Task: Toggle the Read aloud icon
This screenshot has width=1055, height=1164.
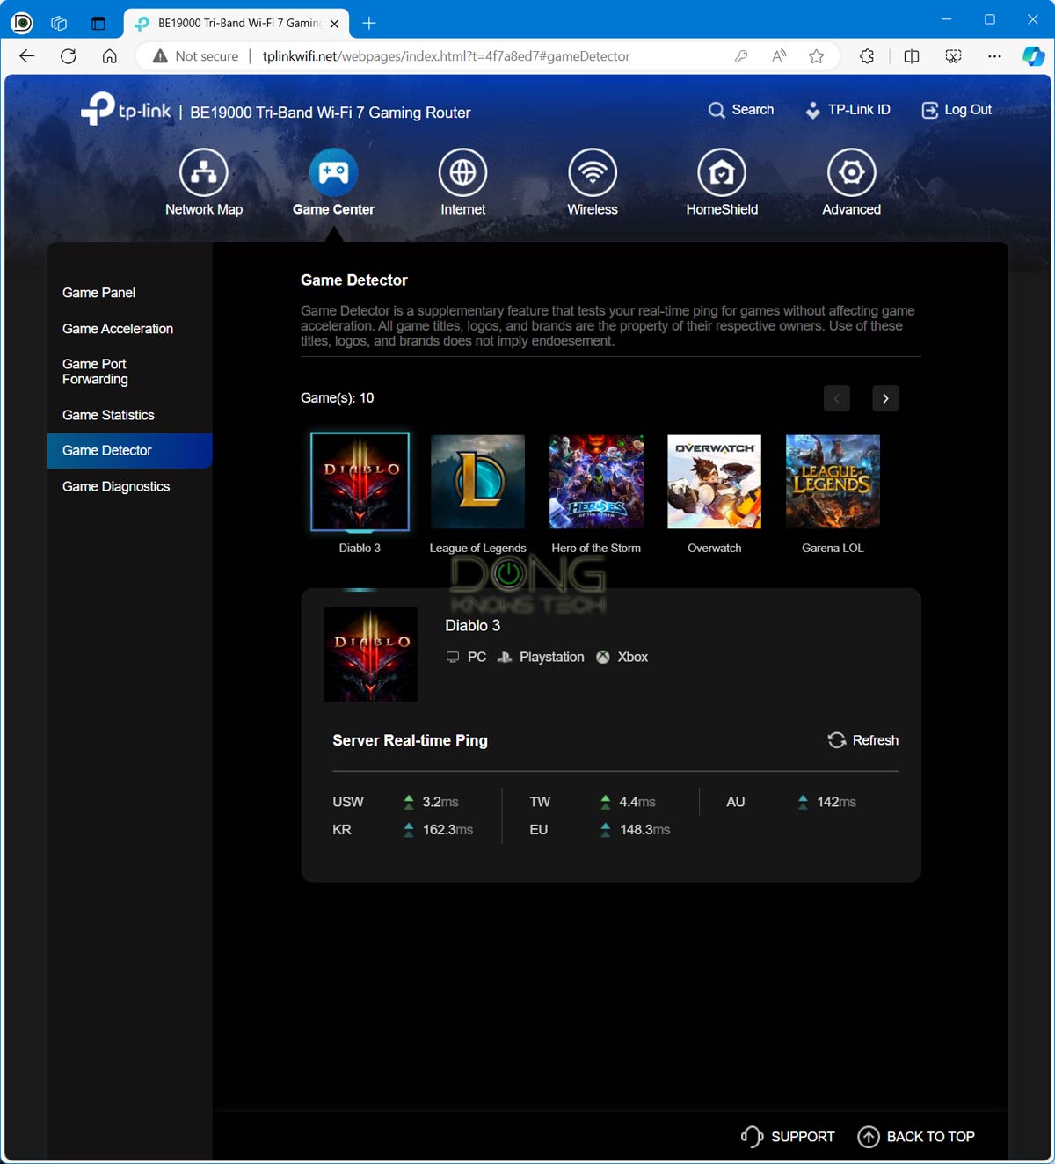Action: [779, 56]
